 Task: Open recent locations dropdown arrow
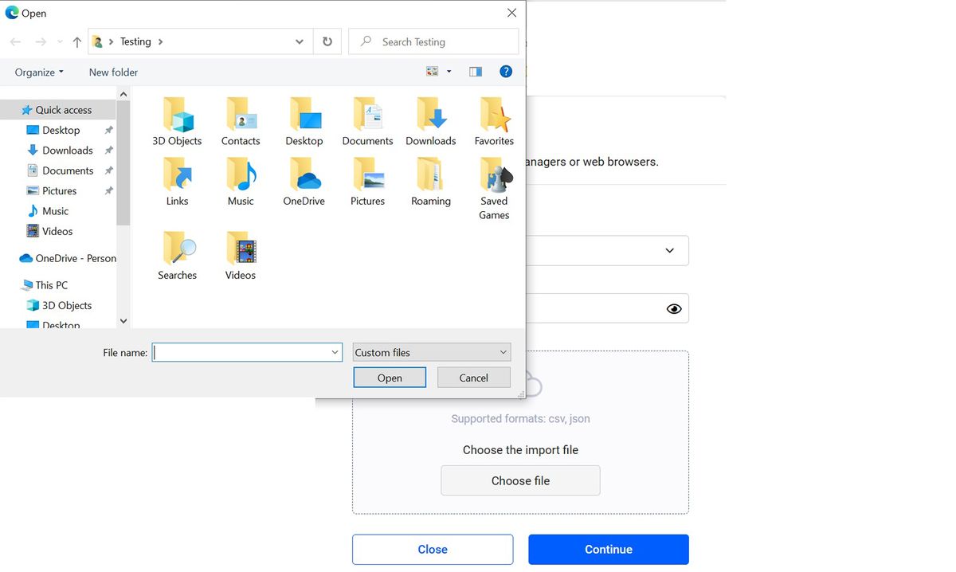[x=59, y=41]
